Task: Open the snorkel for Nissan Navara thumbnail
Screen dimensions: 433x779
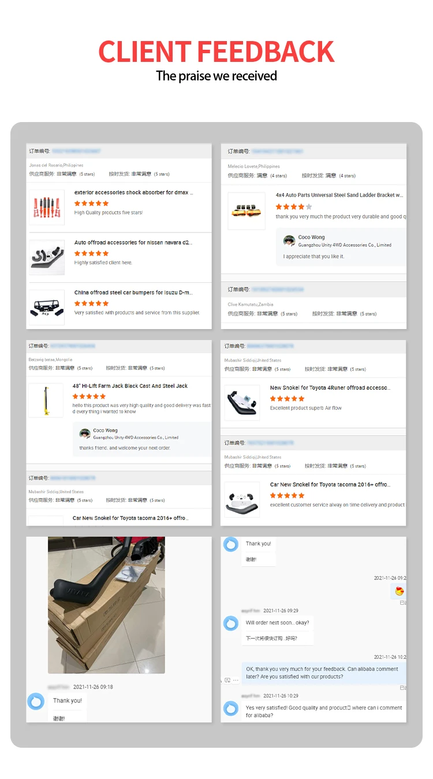Action: pos(47,255)
